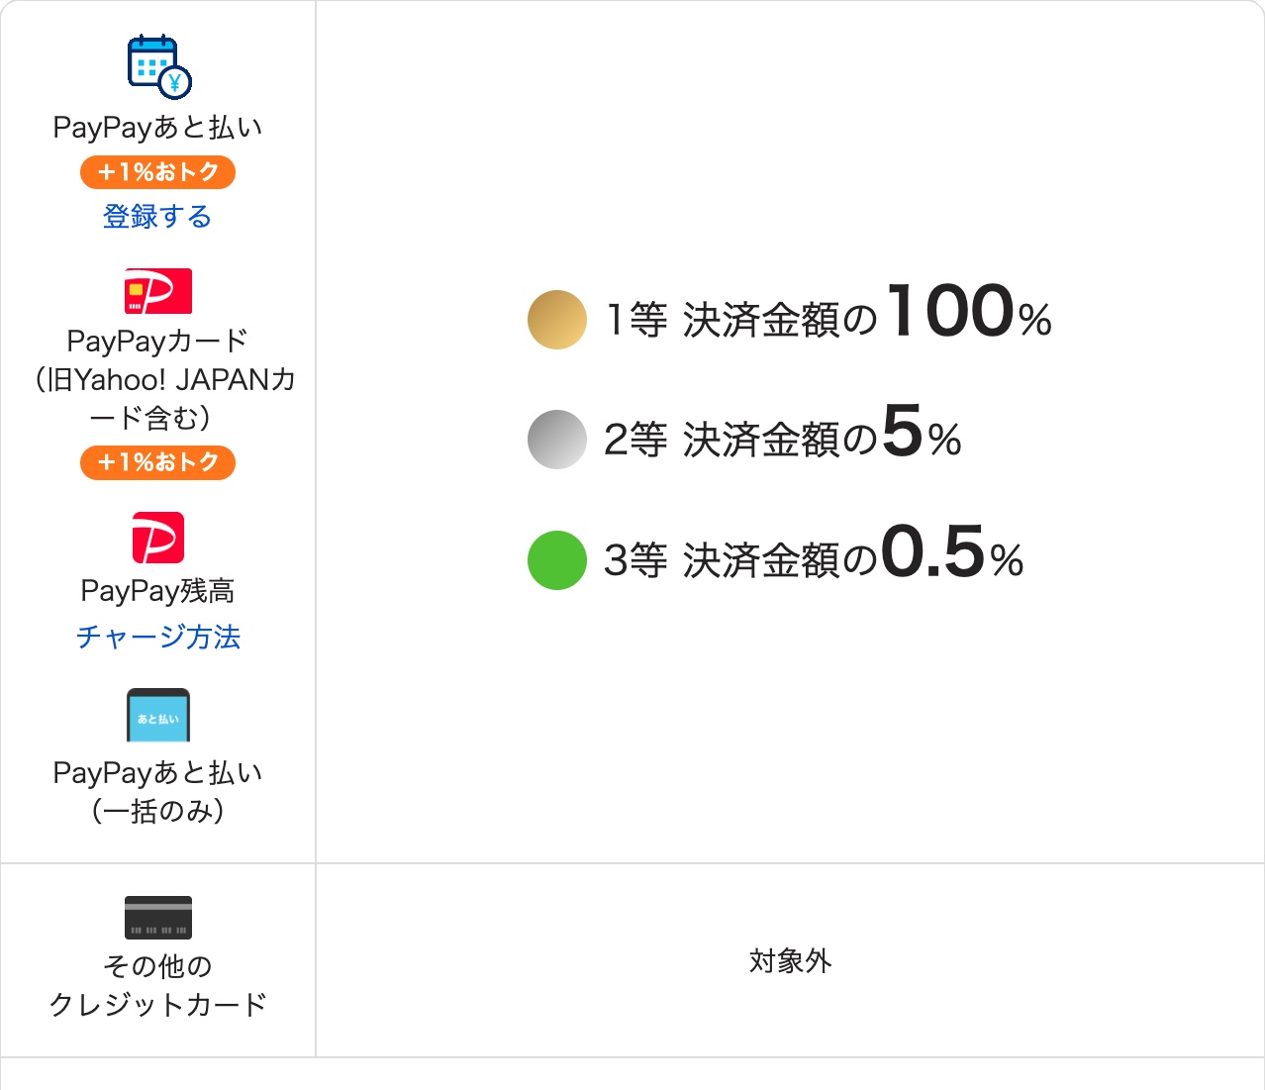The image size is (1265, 1090).
Task: Click the 対象外 text cell
Action: click(x=790, y=960)
